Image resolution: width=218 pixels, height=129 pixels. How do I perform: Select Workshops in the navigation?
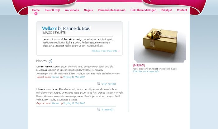point(72,10)
